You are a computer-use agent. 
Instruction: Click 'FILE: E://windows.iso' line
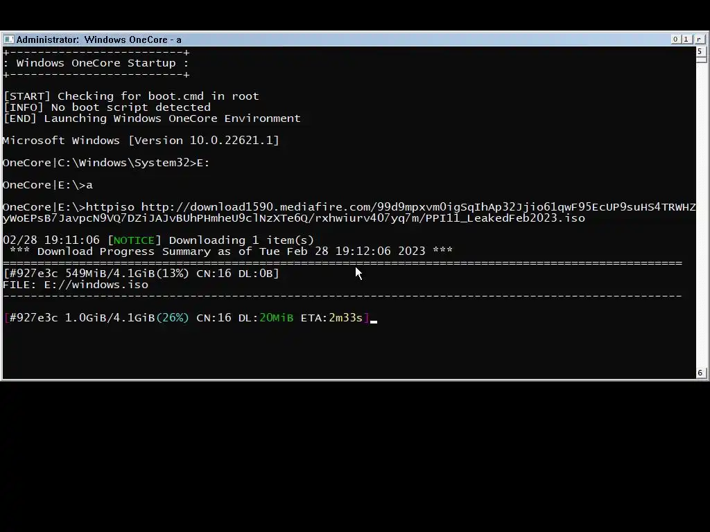pos(76,285)
